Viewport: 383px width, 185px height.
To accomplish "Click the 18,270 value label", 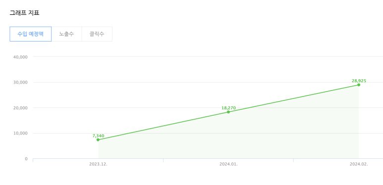I will [228, 108].
